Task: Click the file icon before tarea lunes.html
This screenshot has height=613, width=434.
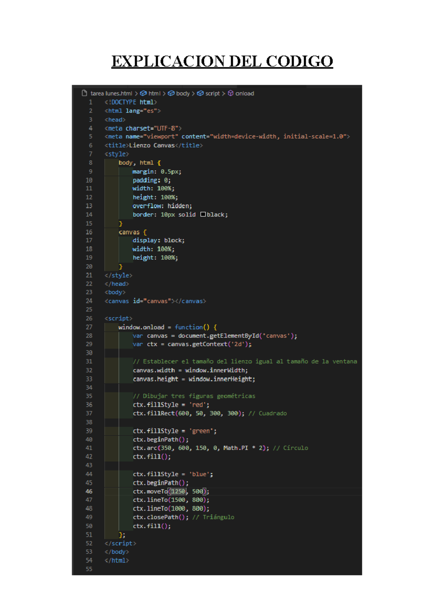Action: click(x=84, y=93)
